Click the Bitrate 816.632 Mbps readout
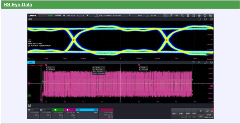 point(35,44)
